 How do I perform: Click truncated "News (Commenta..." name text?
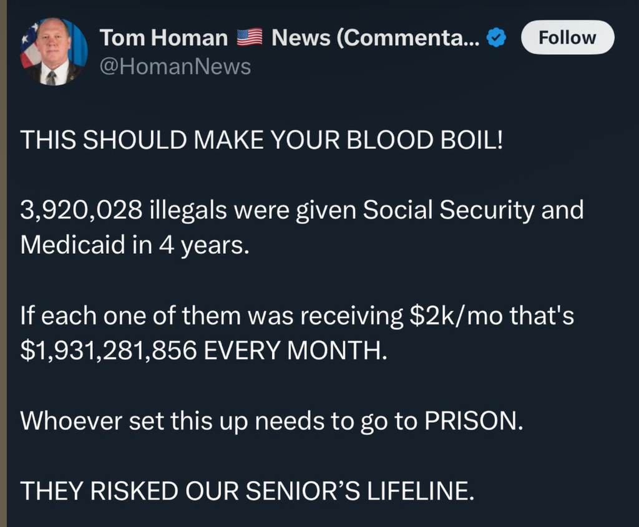point(376,38)
